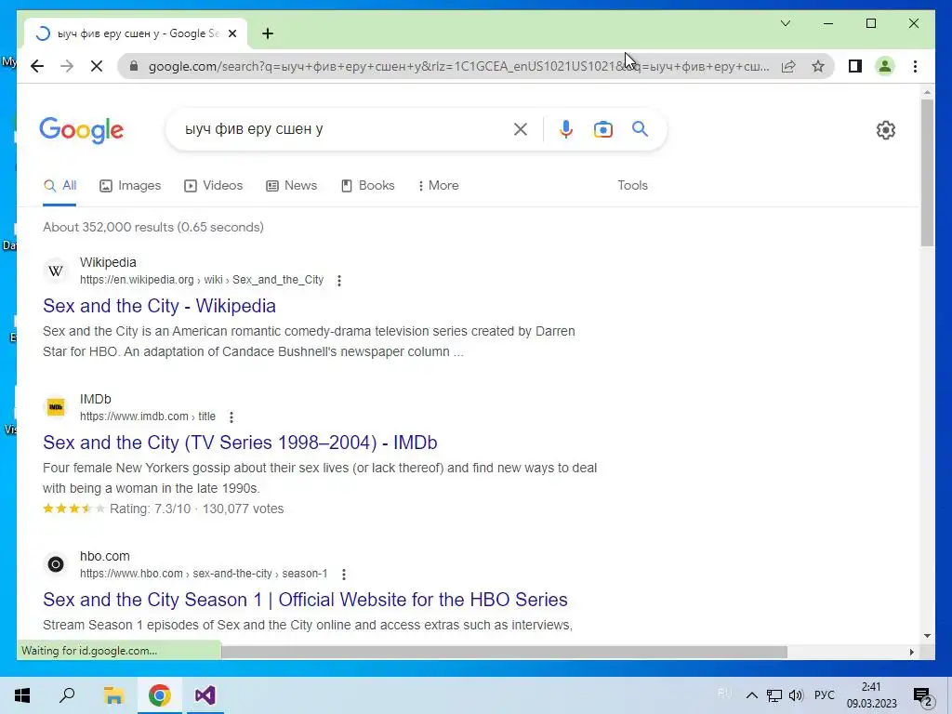Open Sex and the City IMDb link
Screen dimensions: 952x714
tap(240, 443)
